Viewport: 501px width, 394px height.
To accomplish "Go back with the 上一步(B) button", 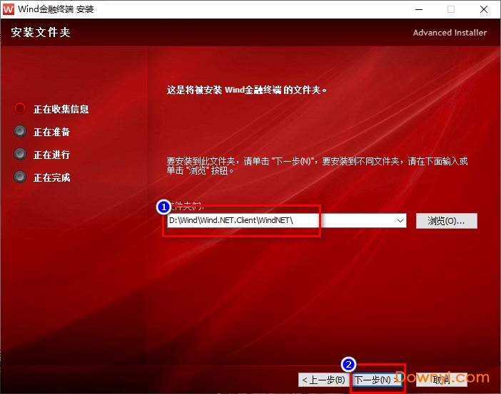I will click(x=323, y=380).
